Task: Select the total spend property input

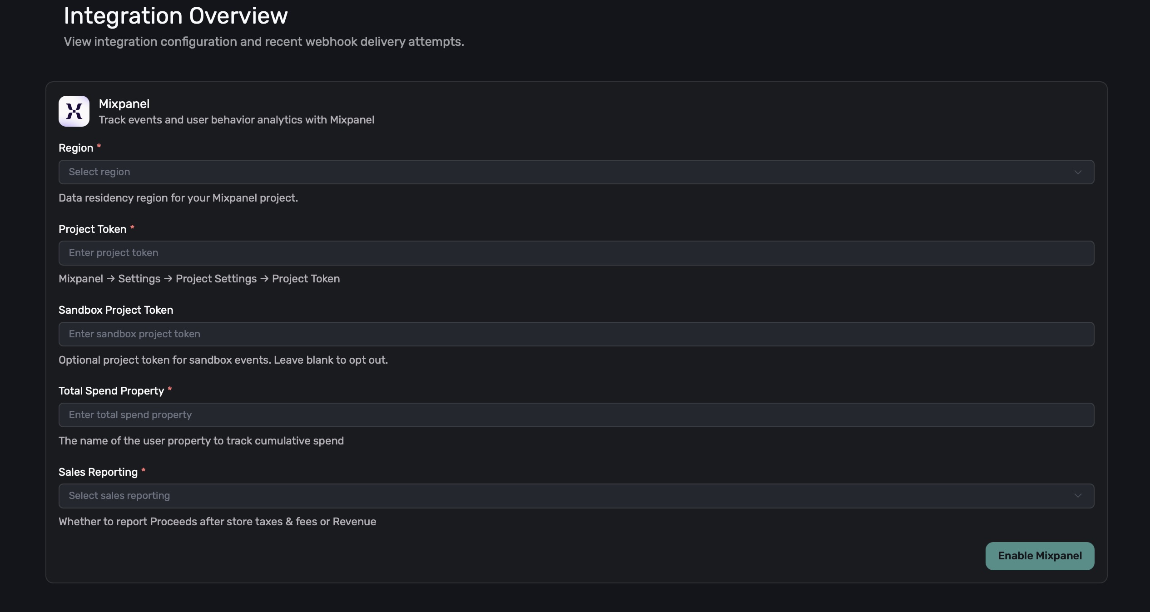Action: coord(575,415)
